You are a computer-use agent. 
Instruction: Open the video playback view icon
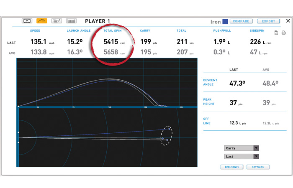27,20
